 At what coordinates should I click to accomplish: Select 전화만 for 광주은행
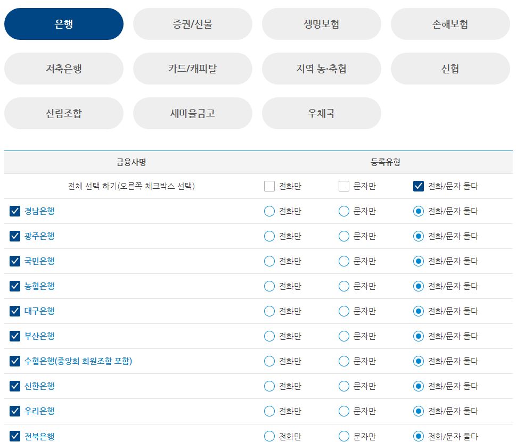[269, 236]
